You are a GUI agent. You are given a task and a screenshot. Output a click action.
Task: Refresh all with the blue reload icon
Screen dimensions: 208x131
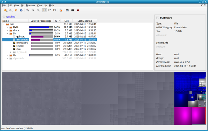pos(21,10)
